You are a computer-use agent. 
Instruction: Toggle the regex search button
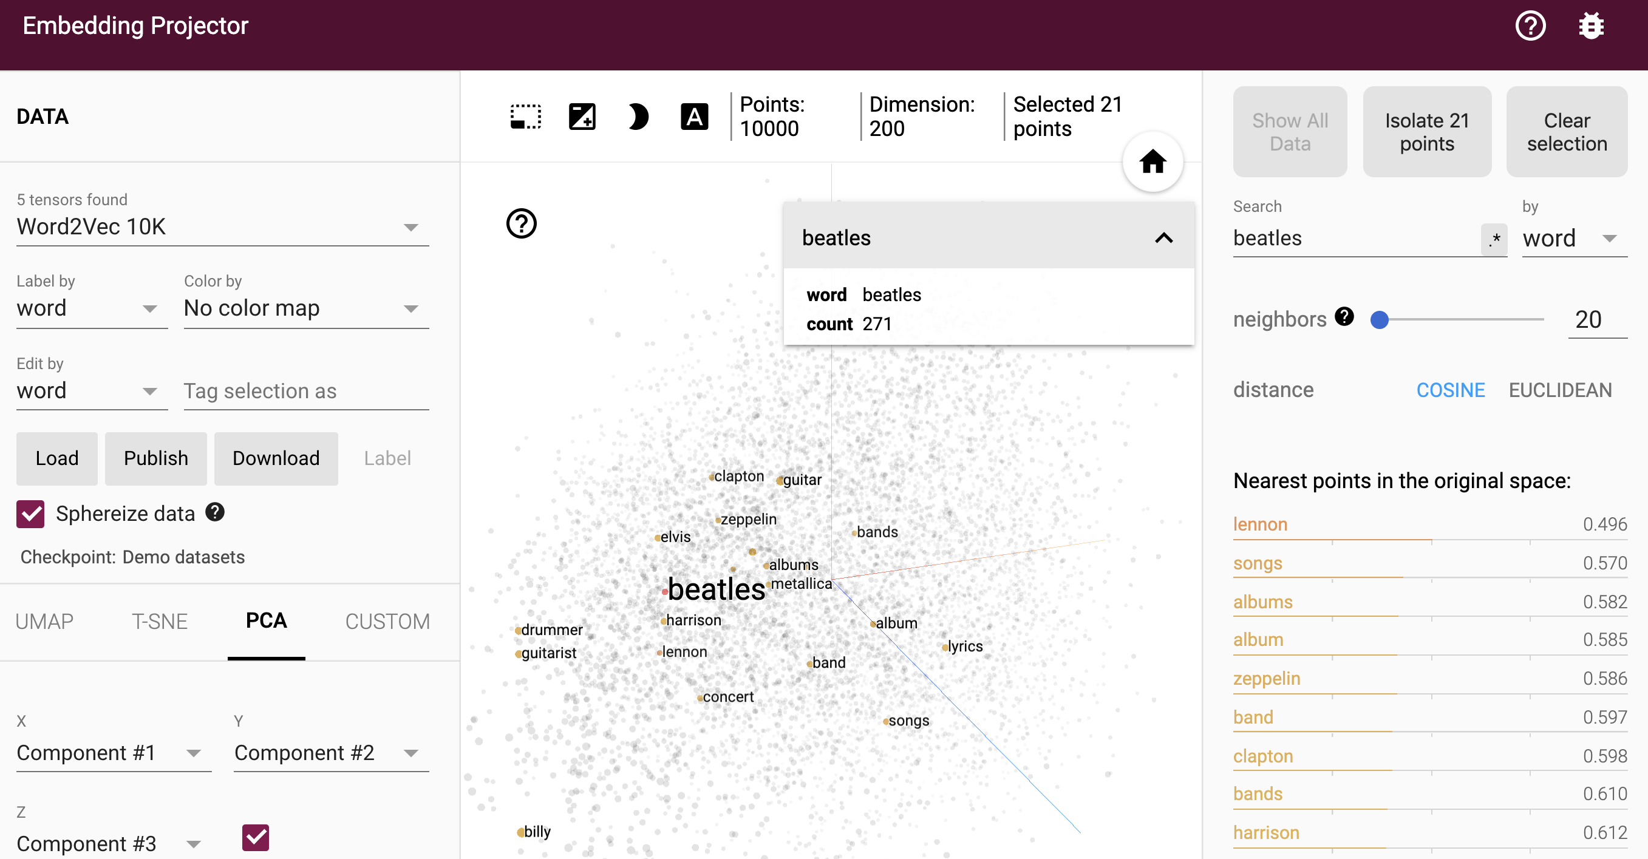tap(1494, 239)
